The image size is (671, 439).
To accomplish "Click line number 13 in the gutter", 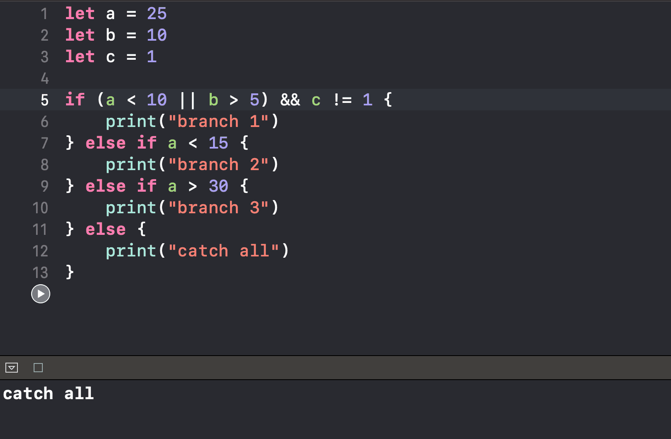I will (40, 273).
